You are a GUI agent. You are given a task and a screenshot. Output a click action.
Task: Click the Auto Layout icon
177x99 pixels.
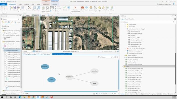click(x=43, y=9)
